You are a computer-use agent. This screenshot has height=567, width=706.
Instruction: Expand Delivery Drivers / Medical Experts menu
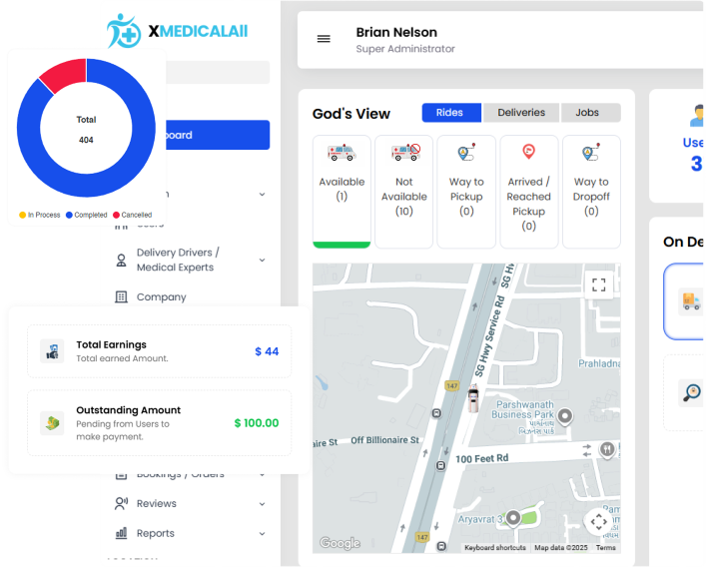coord(262,261)
